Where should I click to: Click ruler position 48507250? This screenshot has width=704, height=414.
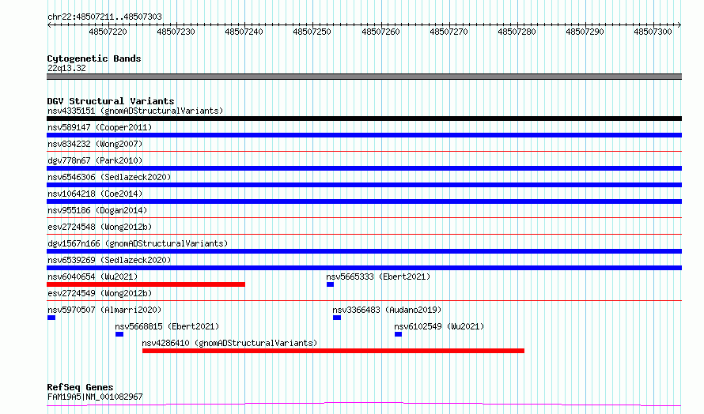click(x=312, y=32)
